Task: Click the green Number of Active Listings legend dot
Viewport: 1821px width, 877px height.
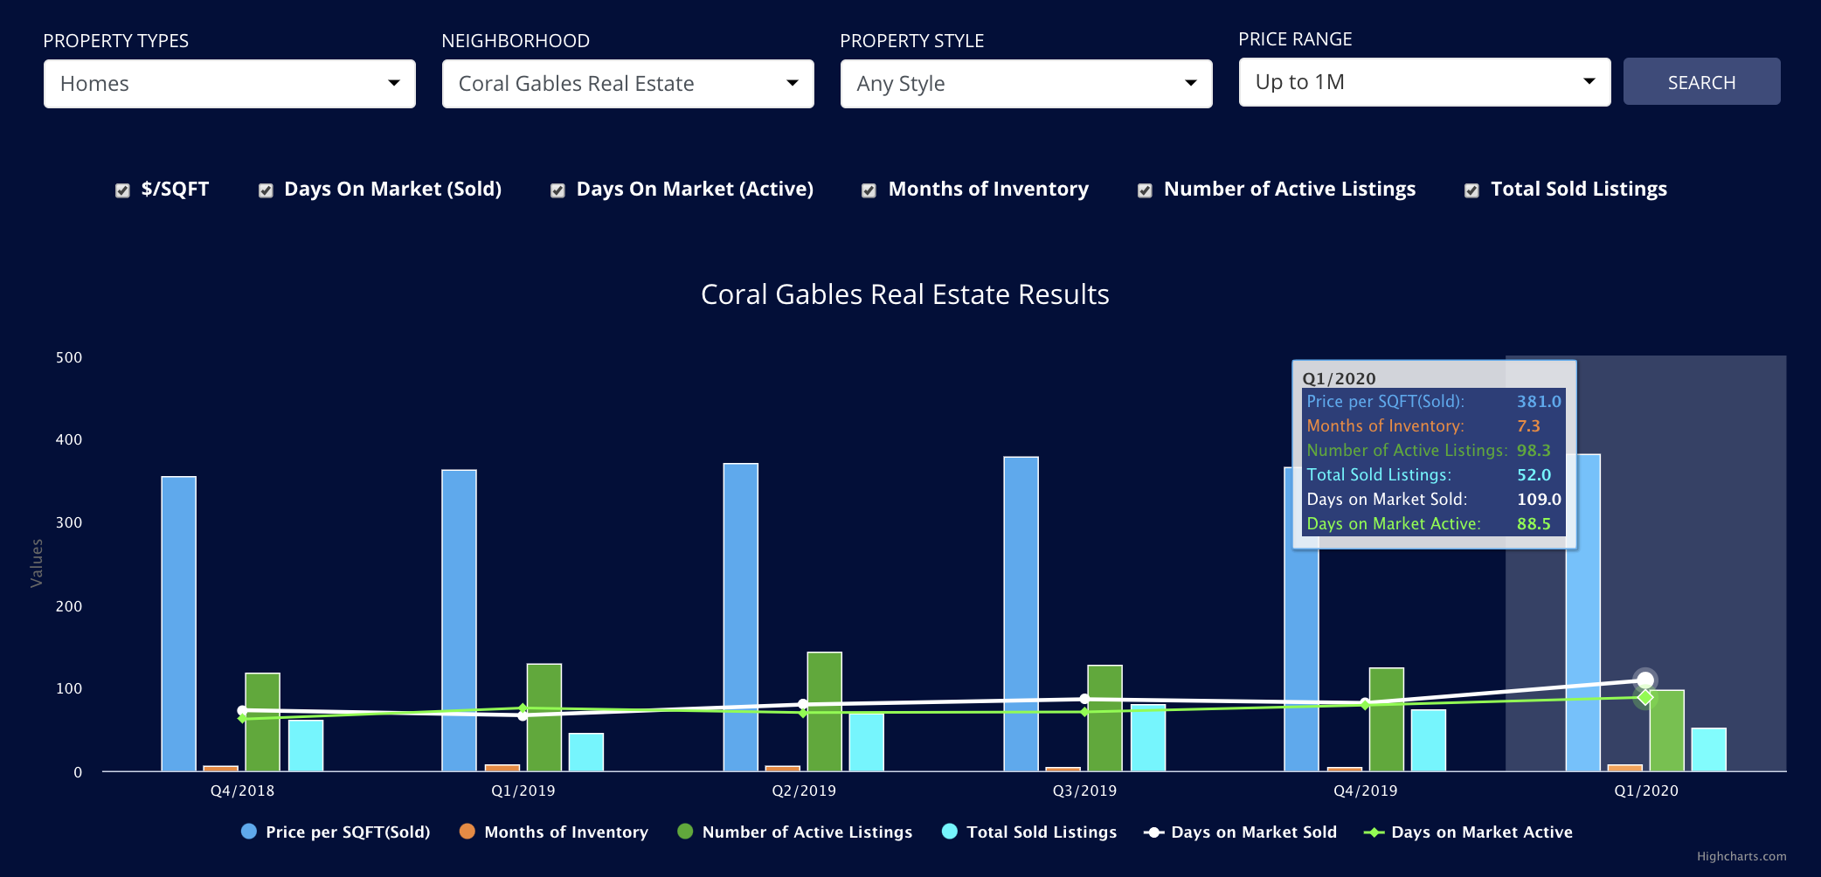Action: click(x=685, y=832)
